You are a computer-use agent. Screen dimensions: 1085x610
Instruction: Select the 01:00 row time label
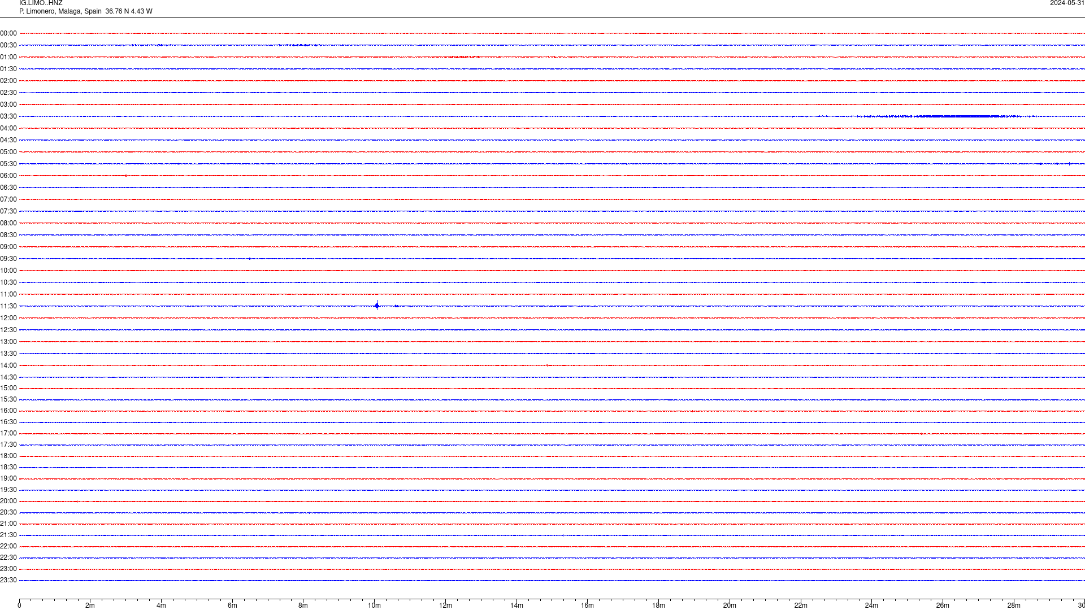8,57
